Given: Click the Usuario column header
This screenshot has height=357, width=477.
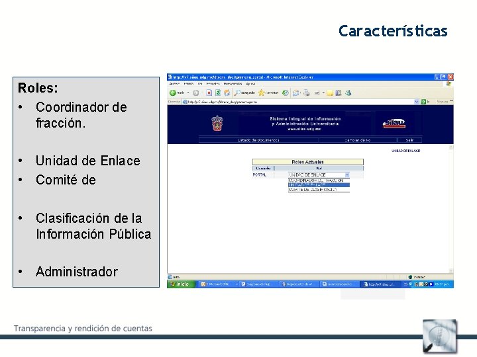Looking at the screenshot, I should pos(263,168).
